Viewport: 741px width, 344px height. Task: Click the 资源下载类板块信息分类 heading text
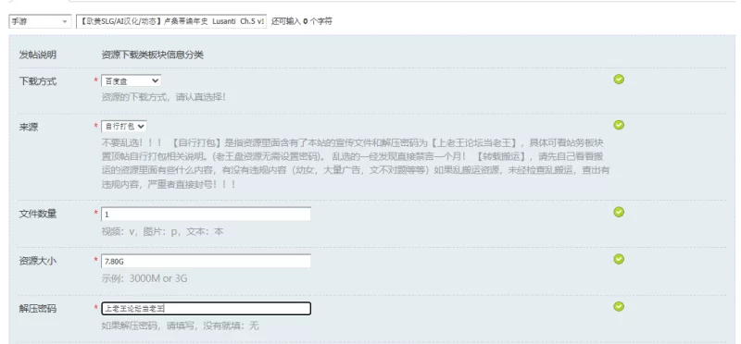click(x=152, y=55)
